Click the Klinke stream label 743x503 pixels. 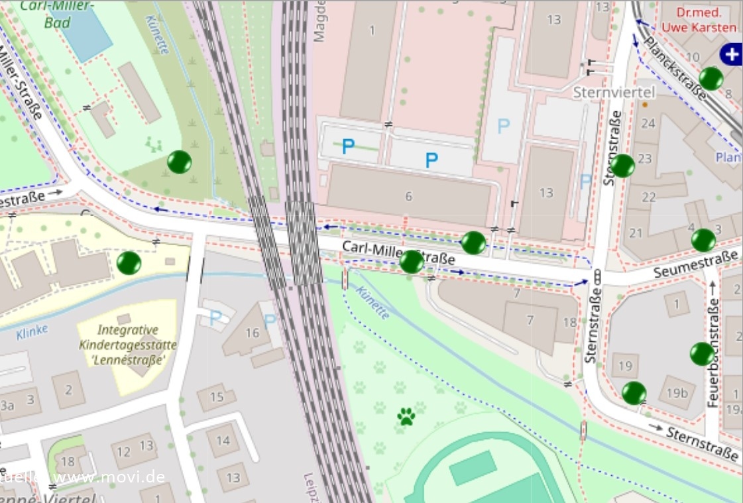(x=32, y=332)
